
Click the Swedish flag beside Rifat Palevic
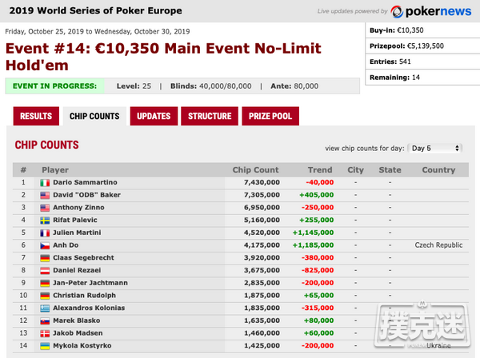pos(46,220)
